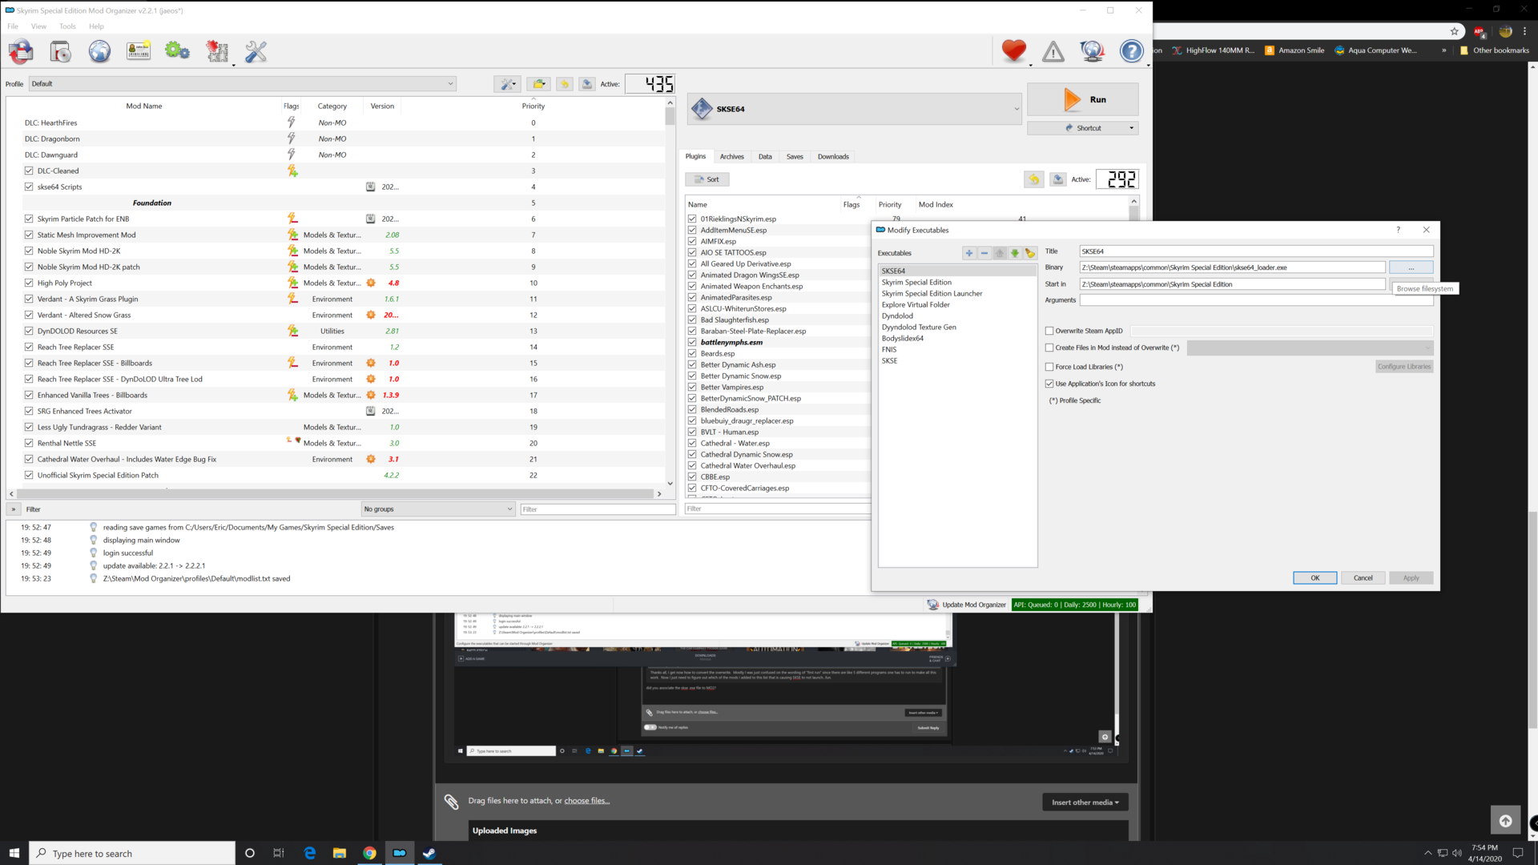Enable Overwrite Steam AppID checkbox
The width and height of the screenshot is (1538, 865).
coord(1049,331)
